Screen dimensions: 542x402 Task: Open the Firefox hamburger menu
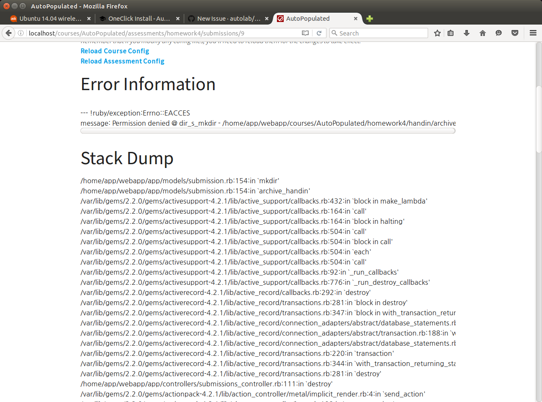click(x=533, y=33)
